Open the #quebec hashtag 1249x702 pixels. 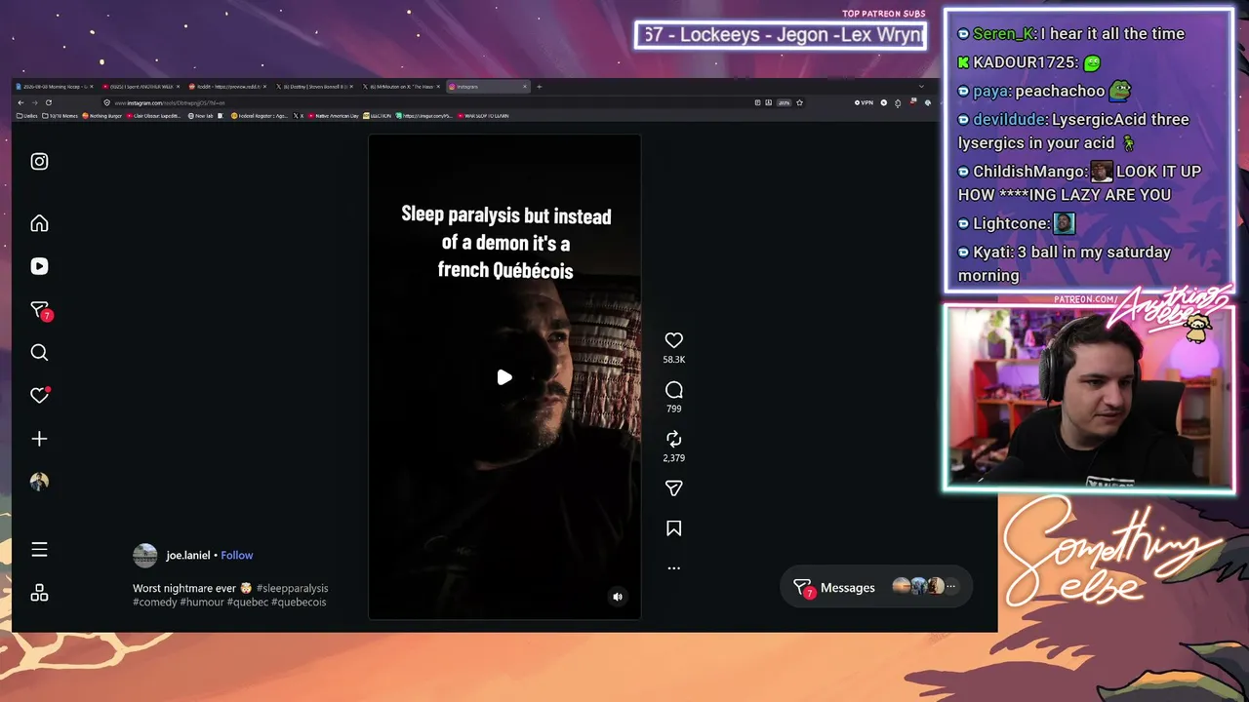coord(248,603)
